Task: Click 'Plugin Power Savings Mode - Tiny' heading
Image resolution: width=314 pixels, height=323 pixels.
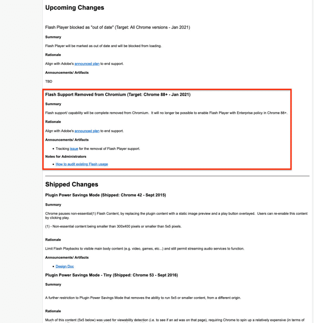Action: (x=111, y=275)
